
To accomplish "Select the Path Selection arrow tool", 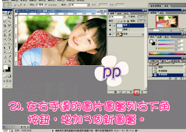I will click(x=5, y=48).
